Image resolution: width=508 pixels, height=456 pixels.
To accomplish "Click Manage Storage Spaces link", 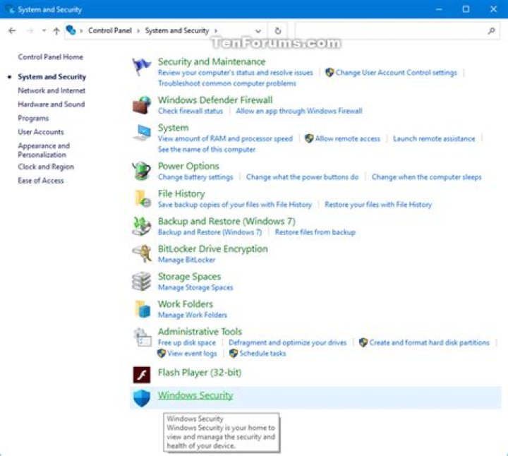I will tap(195, 287).
